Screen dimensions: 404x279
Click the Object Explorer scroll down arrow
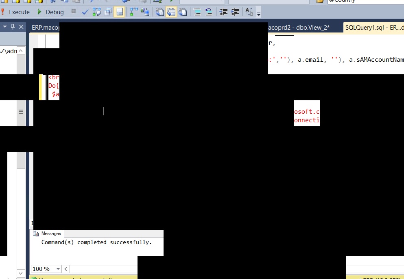tap(21, 273)
